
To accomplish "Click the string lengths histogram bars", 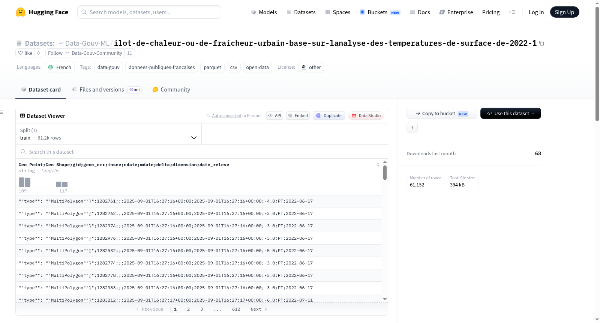I will (x=43, y=182).
